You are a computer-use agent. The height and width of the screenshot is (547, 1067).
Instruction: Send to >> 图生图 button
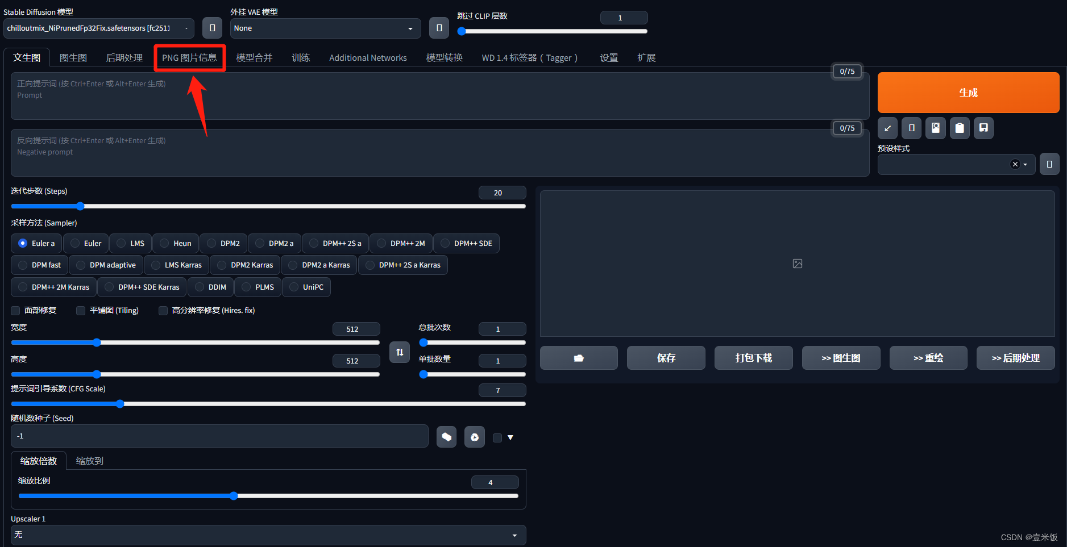tap(841, 358)
